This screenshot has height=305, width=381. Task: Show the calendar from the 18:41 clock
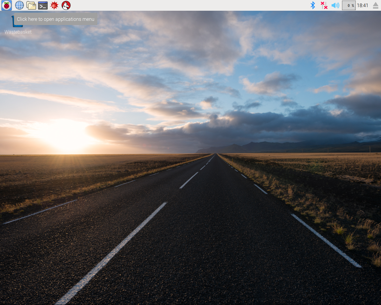362,5
